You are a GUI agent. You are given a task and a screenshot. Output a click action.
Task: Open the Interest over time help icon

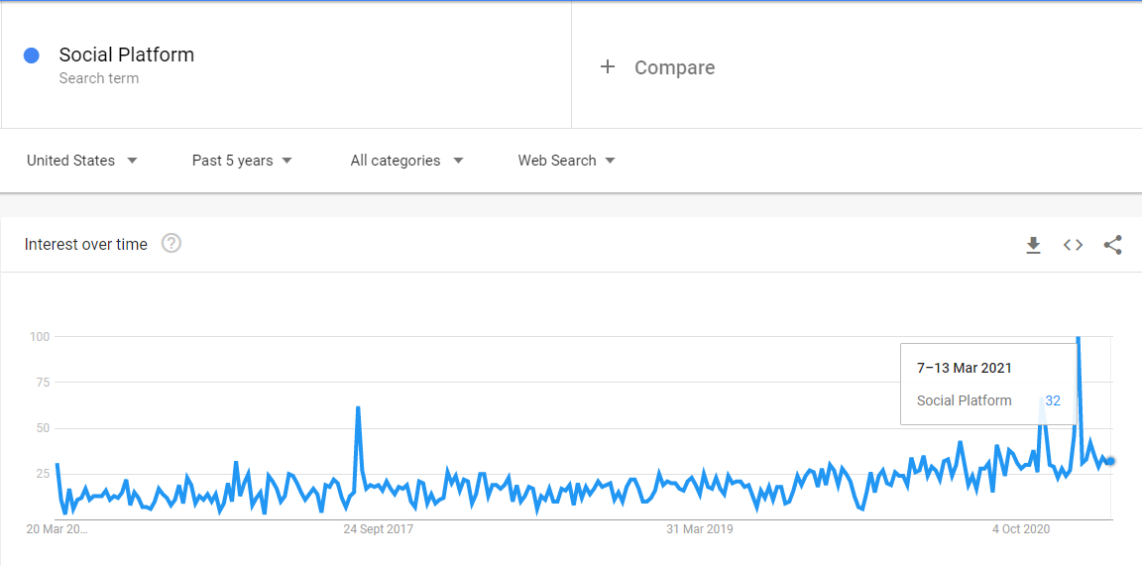pos(171,243)
